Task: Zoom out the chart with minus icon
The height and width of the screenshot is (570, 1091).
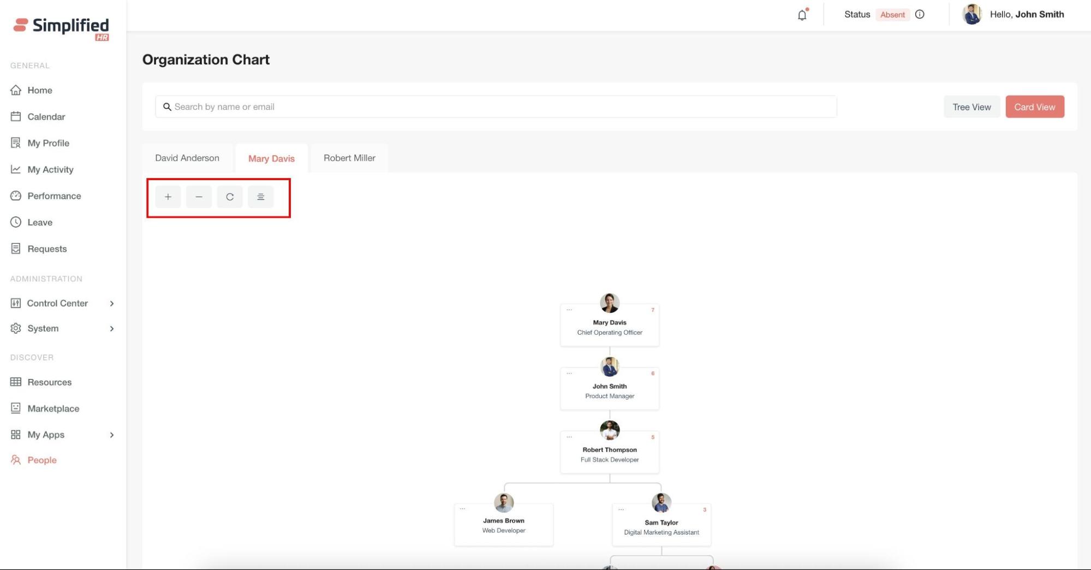Action: [199, 197]
